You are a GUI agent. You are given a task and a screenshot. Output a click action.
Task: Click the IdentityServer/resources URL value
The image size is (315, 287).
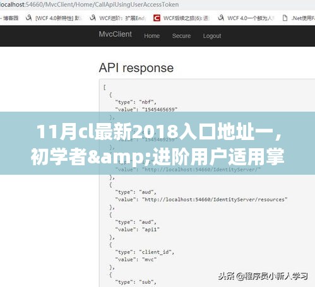[215, 199]
